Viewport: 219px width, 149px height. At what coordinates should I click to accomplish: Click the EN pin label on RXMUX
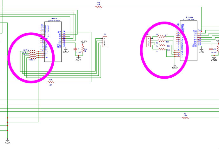195,42
